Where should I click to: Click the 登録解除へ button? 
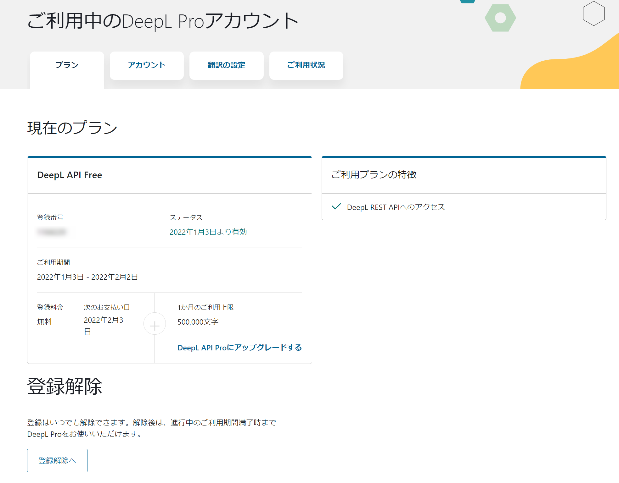pos(57,460)
